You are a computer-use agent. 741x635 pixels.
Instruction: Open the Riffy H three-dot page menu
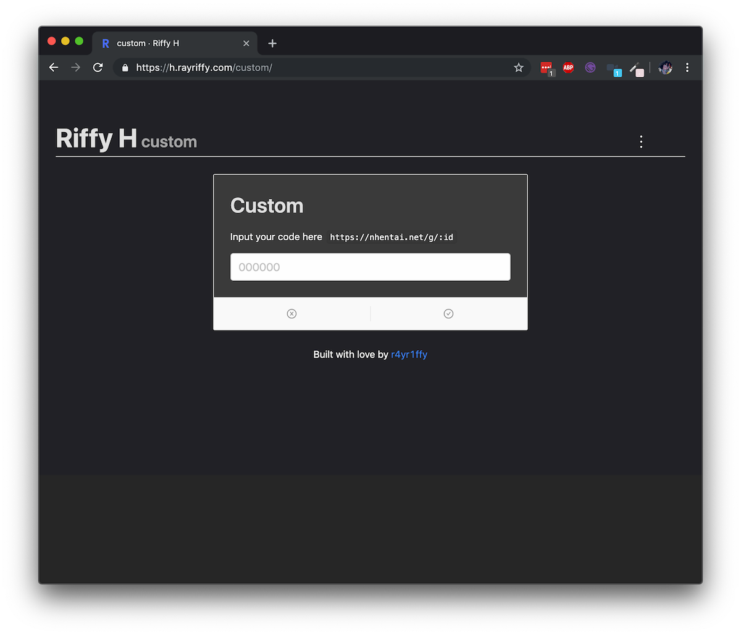point(641,142)
